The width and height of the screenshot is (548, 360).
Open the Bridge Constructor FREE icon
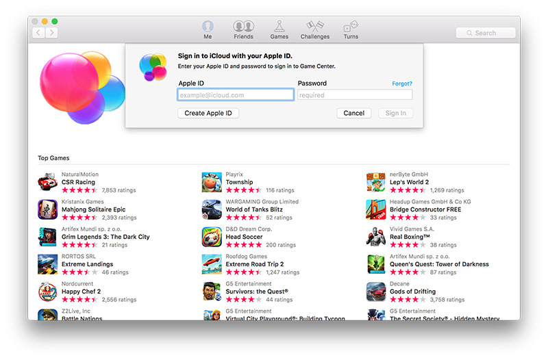pyautogui.click(x=375, y=209)
